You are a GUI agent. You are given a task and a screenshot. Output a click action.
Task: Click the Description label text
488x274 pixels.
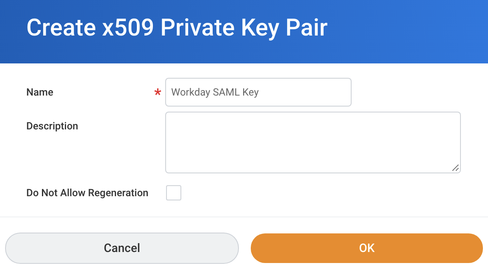pyautogui.click(x=52, y=126)
